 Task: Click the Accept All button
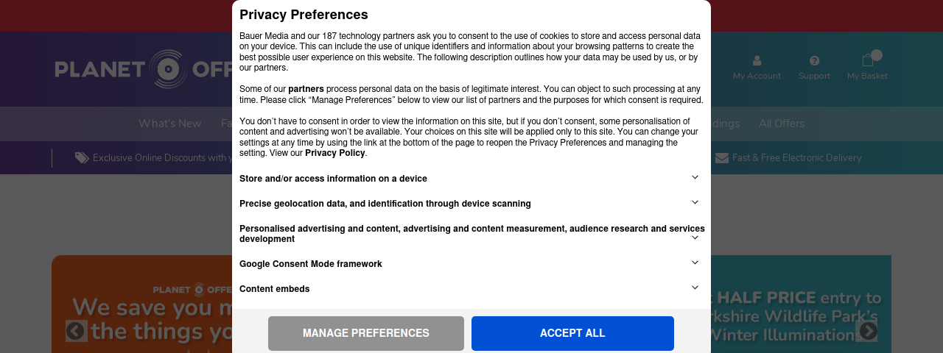pyautogui.click(x=572, y=333)
